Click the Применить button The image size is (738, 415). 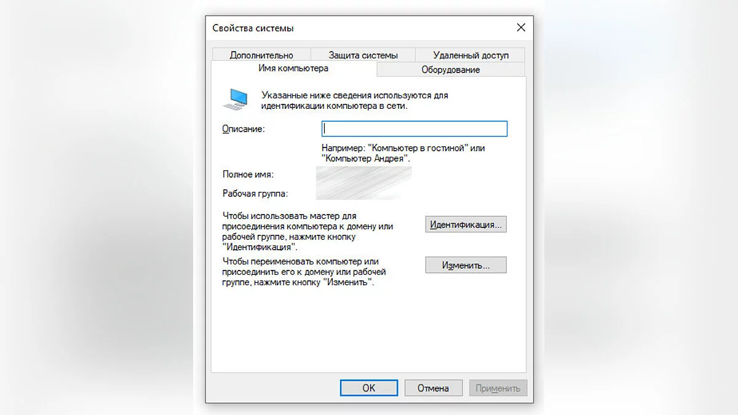(498, 388)
